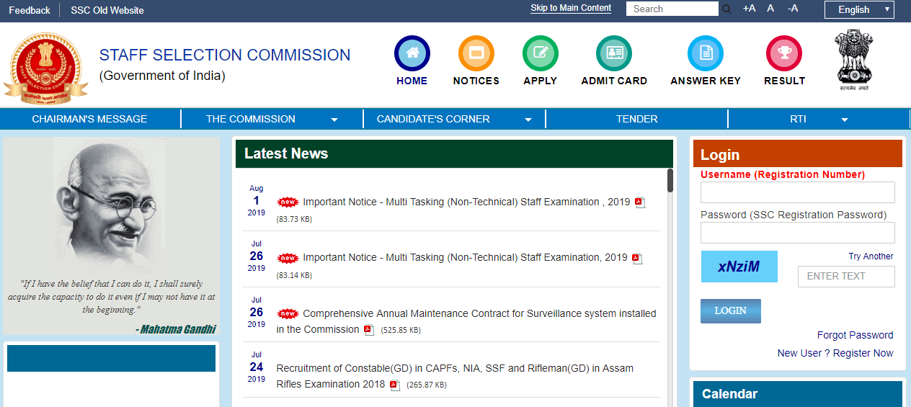Open the Notices icon
This screenshot has height=407, width=911.
tap(476, 53)
